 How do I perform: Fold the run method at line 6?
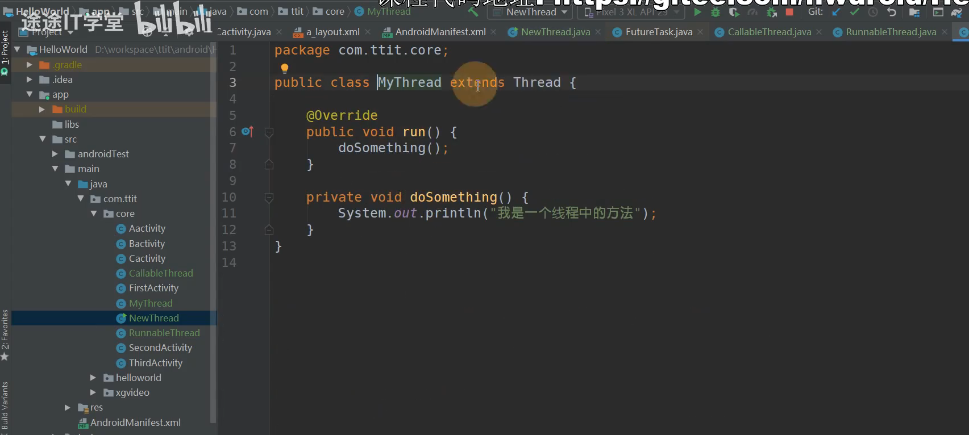click(269, 132)
